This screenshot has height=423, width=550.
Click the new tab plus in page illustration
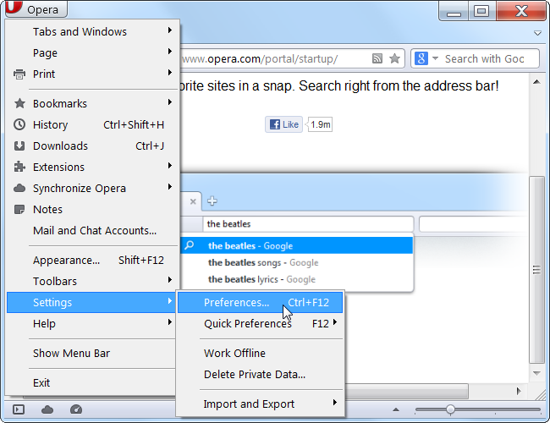212,201
